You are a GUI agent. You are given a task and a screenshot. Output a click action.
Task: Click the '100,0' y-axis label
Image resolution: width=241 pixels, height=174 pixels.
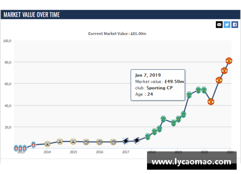pyautogui.click(x=7, y=41)
